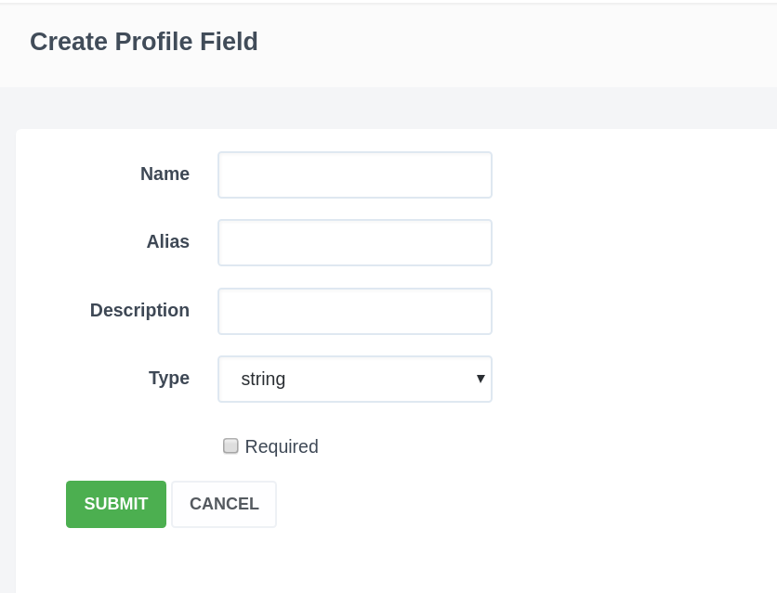777x593 pixels.
Task: Click the CANCEL button
Action: pyautogui.click(x=224, y=504)
